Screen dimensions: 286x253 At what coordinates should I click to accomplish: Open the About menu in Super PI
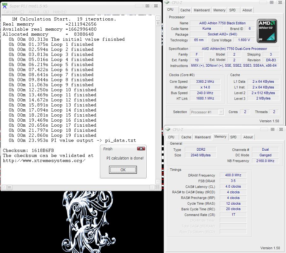point(39,12)
